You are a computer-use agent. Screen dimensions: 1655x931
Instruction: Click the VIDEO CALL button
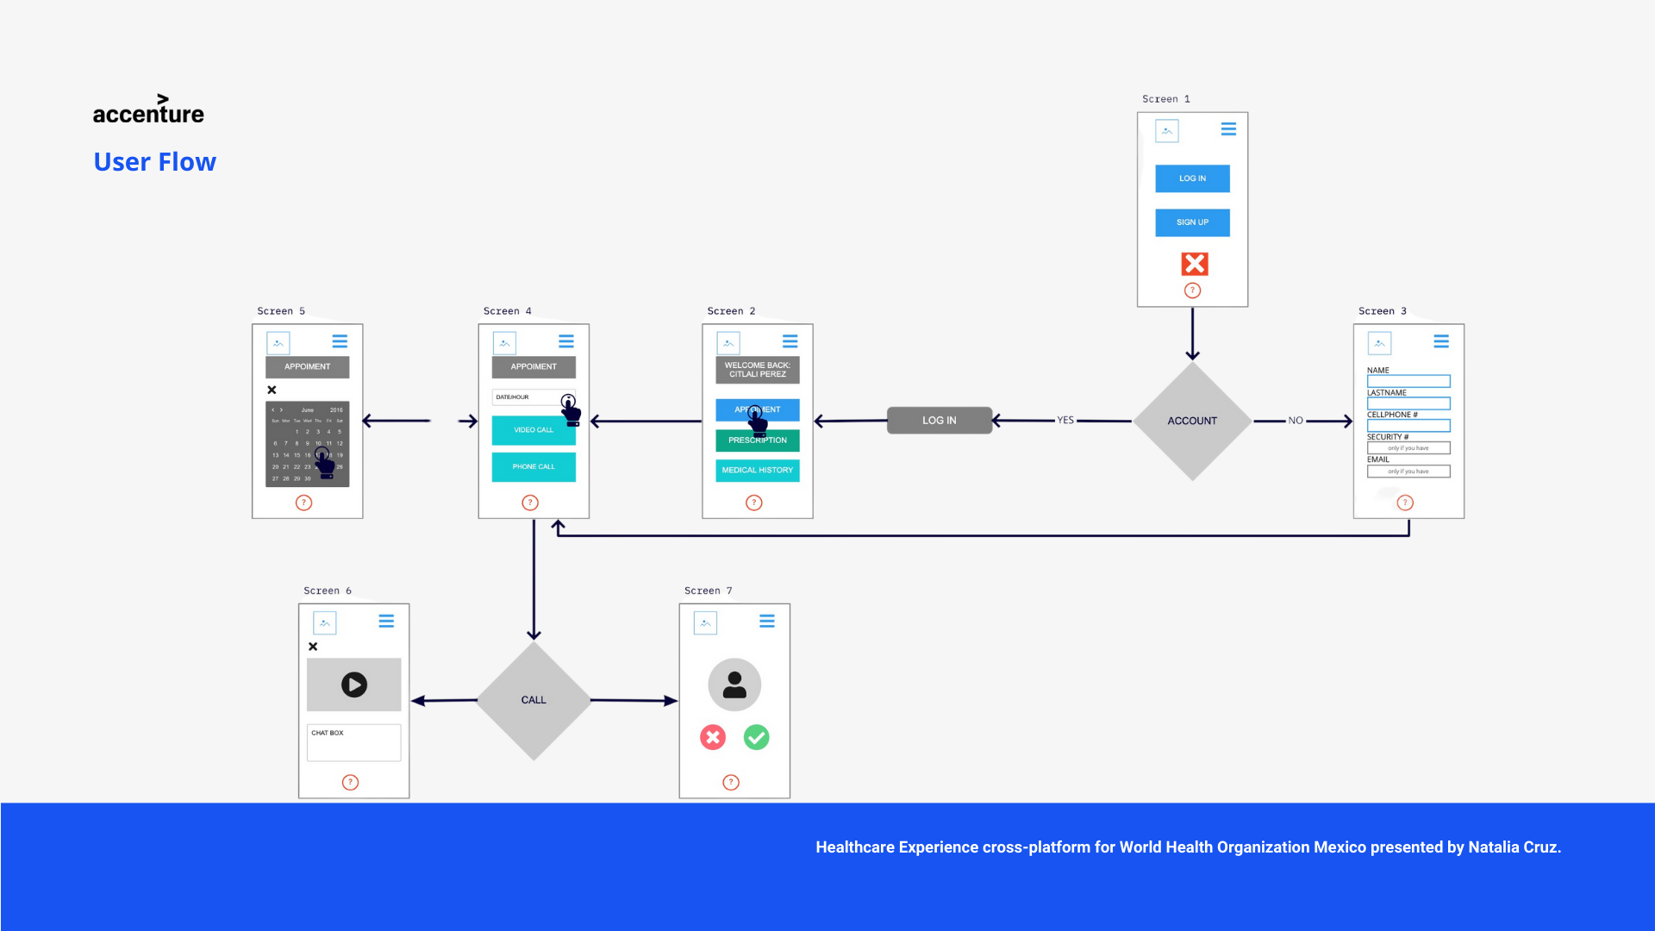534,430
